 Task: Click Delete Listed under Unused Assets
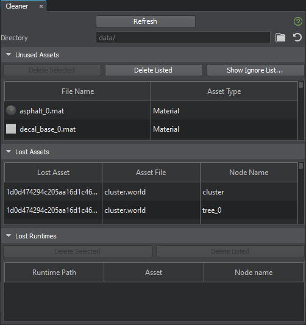(x=154, y=70)
